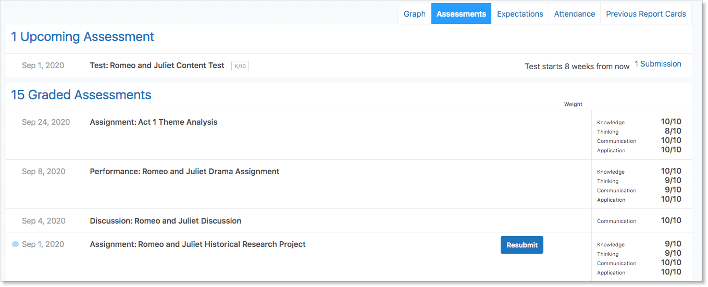Click the 15 Graded Assessments heading

pyautogui.click(x=81, y=95)
